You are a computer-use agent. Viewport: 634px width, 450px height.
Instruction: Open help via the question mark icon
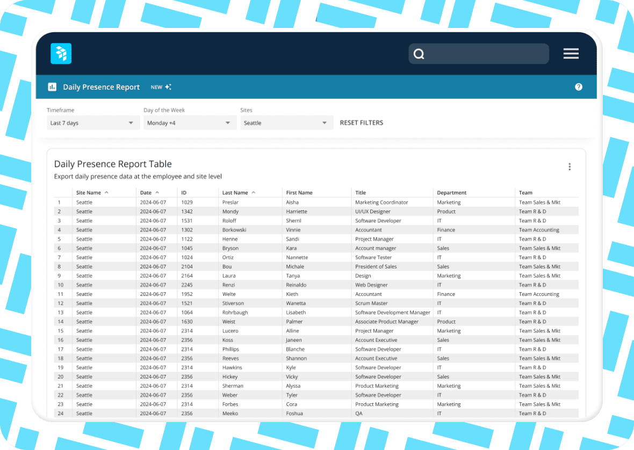pyautogui.click(x=579, y=86)
